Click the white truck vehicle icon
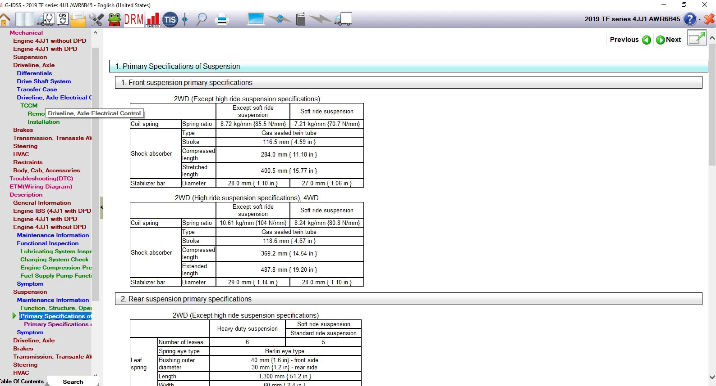The height and width of the screenshot is (386, 716). [x=344, y=19]
